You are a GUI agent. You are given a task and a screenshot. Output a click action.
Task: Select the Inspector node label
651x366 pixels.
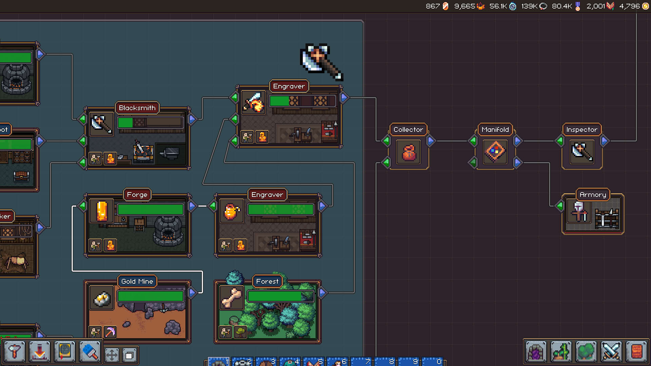click(582, 129)
